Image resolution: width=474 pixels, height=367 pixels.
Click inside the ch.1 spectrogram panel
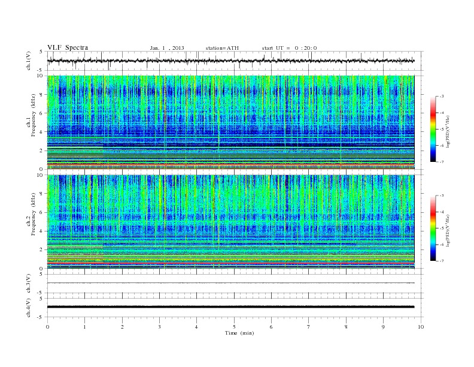[230, 122]
